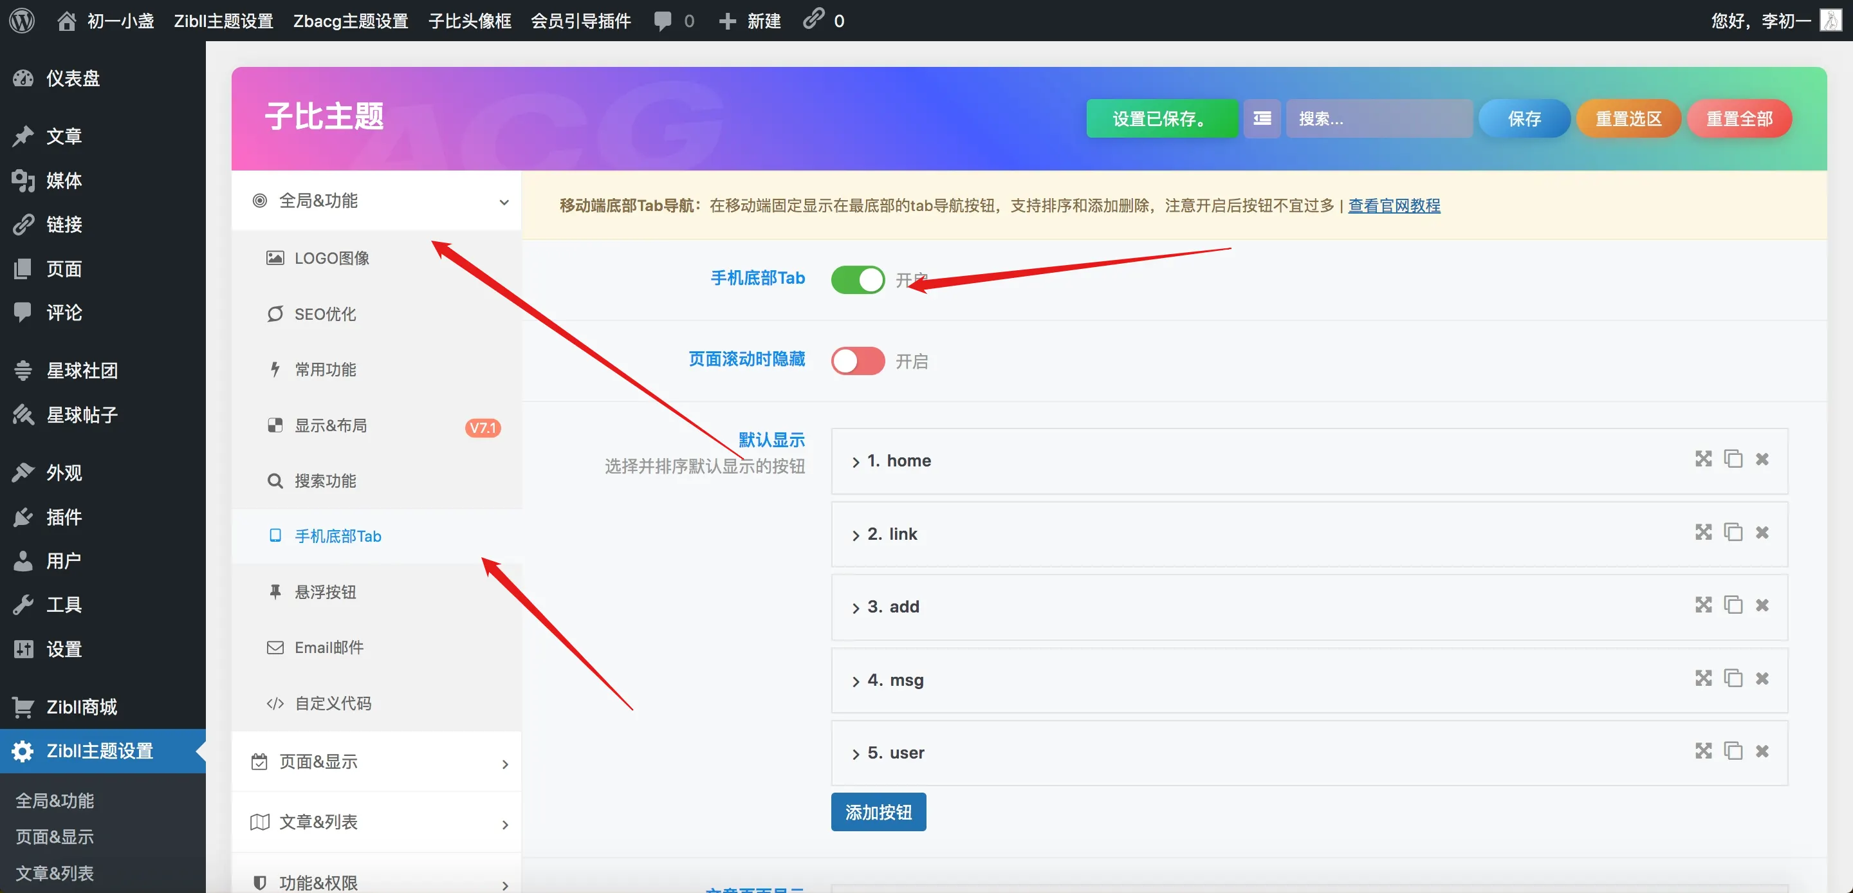Image resolution: width=1853 pixels, height=893 pixels.
Task: Click the 重置选区 button
Action: (x=1628, y=118)
